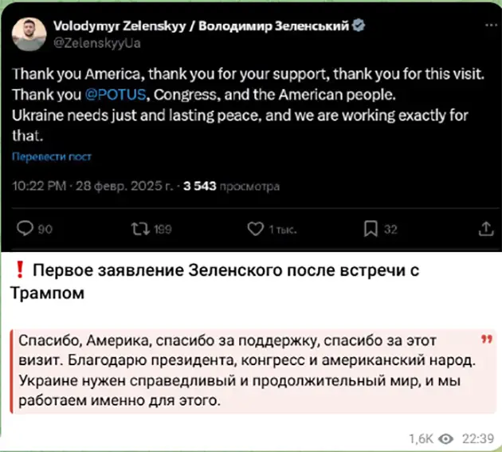502x452 pixels.
Task: Open Zelenskyy's profile avatar
Action: (x=29, y=34)
